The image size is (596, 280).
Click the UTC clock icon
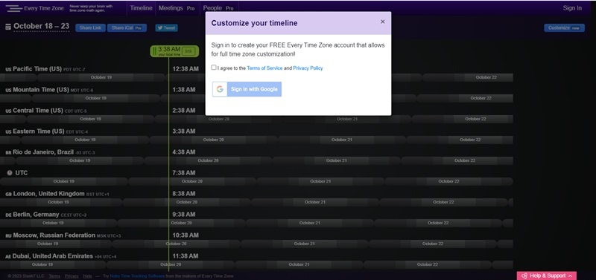coord(10,173)
